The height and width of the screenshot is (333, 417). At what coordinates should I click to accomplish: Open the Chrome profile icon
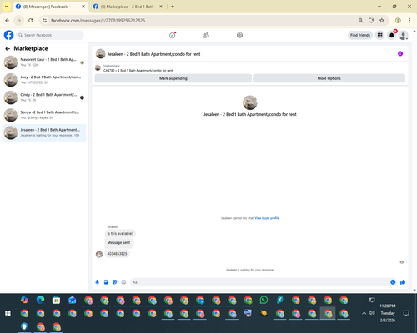coord(398,21)
